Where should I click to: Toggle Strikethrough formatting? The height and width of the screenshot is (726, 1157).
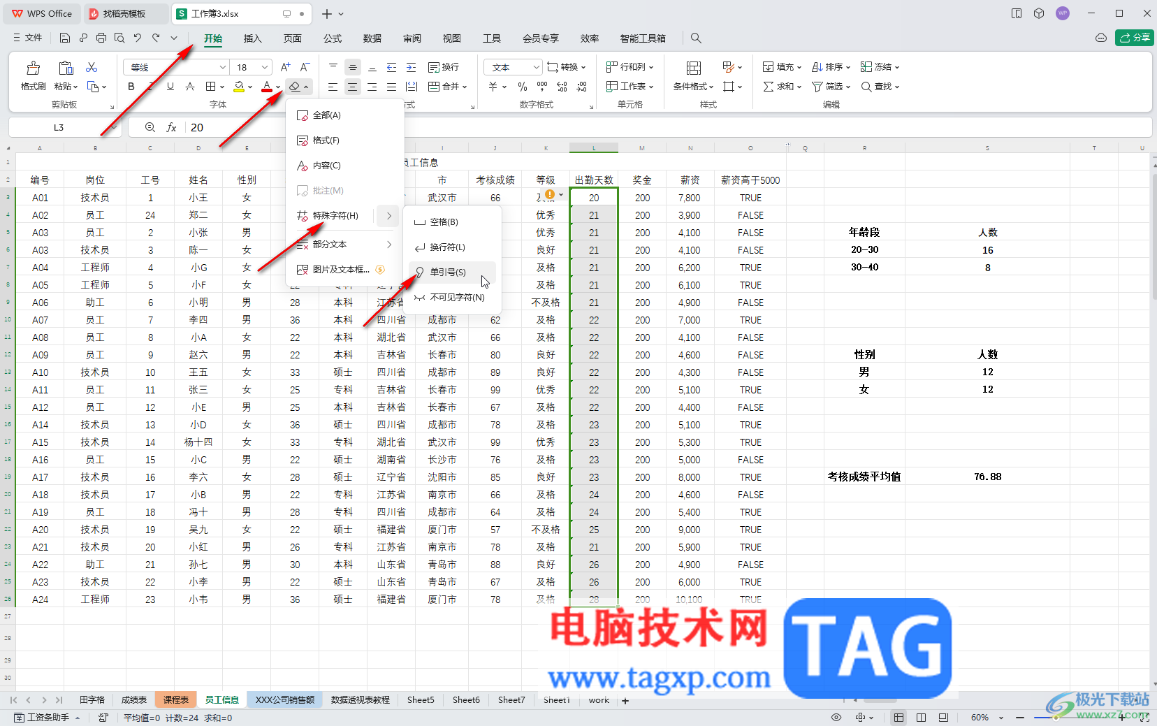point(190,87)
